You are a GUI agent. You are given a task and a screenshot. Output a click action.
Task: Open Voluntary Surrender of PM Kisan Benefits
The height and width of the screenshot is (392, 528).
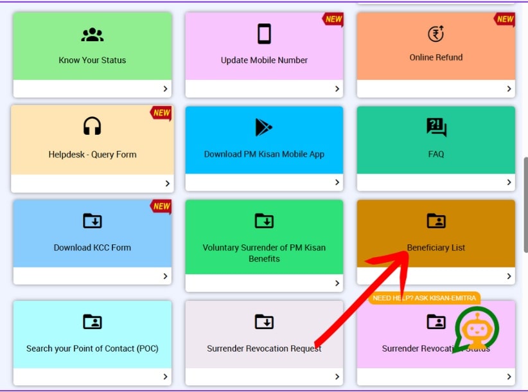(x=264, y=253)
